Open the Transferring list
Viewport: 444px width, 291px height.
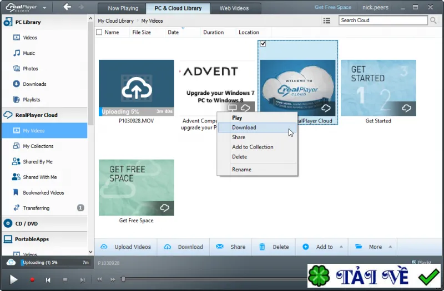click(44, 208)
